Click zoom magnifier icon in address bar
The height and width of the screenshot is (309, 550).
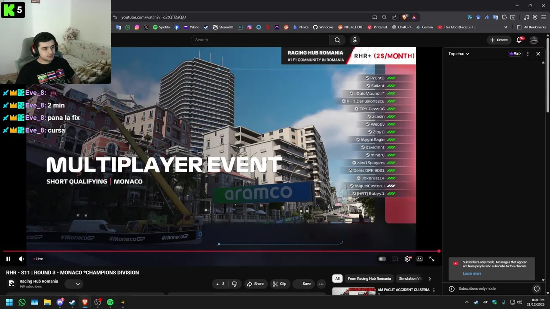384,17
